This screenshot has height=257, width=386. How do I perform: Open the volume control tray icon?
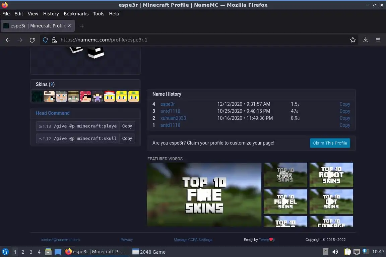(335, 252)
